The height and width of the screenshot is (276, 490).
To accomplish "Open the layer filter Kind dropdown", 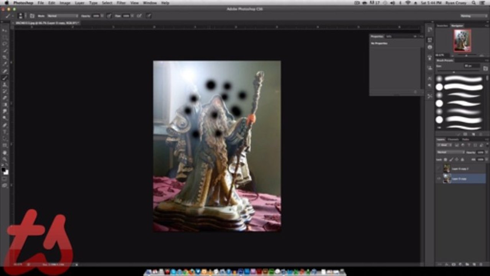I will tap(444, 145).
